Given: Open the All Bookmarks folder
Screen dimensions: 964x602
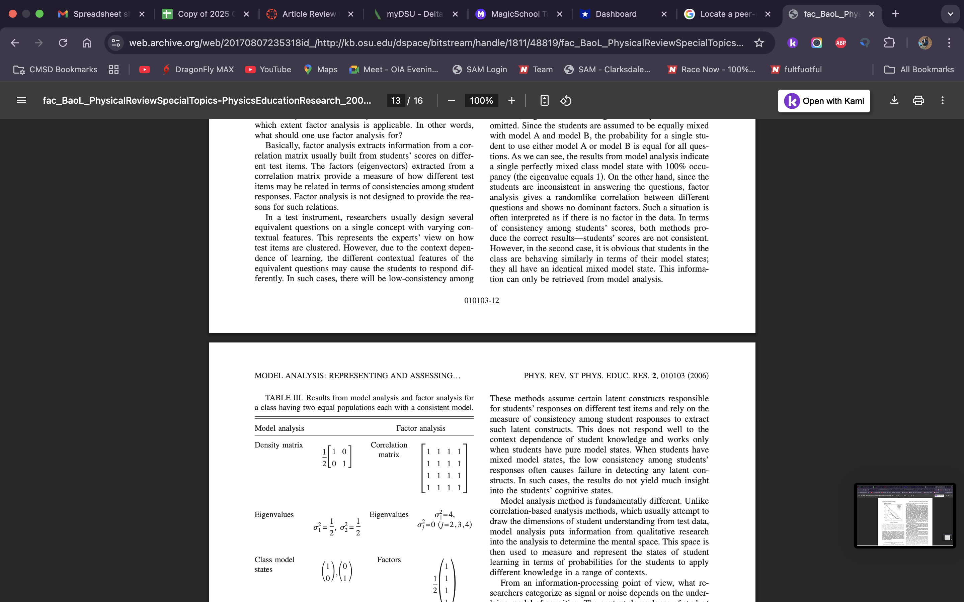Looking at the screenshot, I should [920, 69].
